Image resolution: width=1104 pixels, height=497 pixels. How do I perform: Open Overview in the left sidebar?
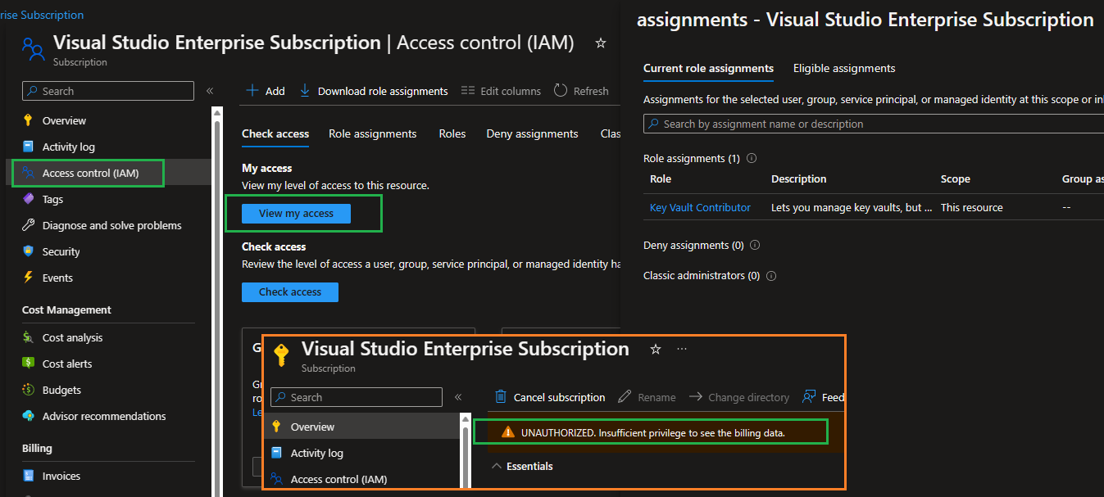click(x=64, y=120)
